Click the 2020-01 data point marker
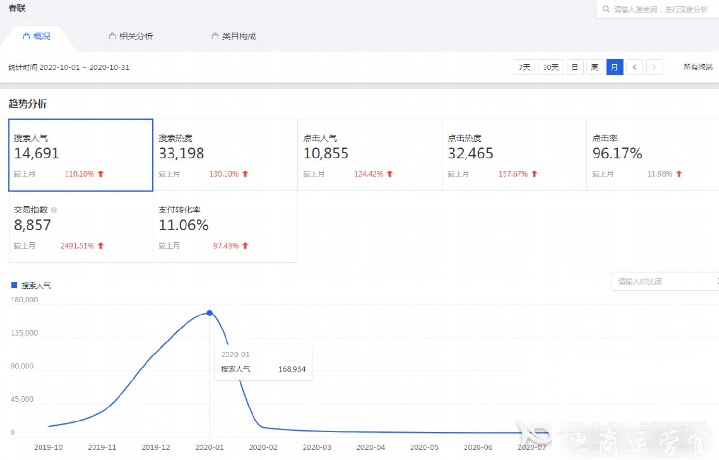The width and height of the screenshot is (719, 460). click(x=210, y=313)
